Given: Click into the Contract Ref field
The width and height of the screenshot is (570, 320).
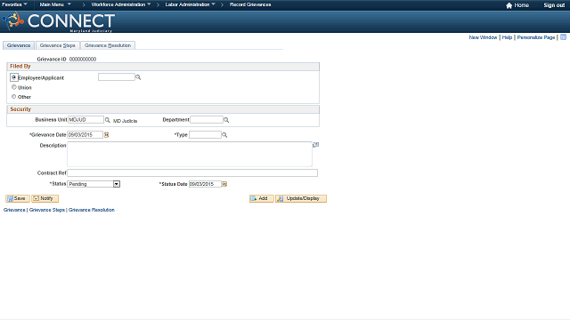Looking at the screenshot, I should (192, 173).
